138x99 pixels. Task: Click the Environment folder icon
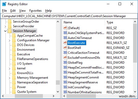(14, 50)
